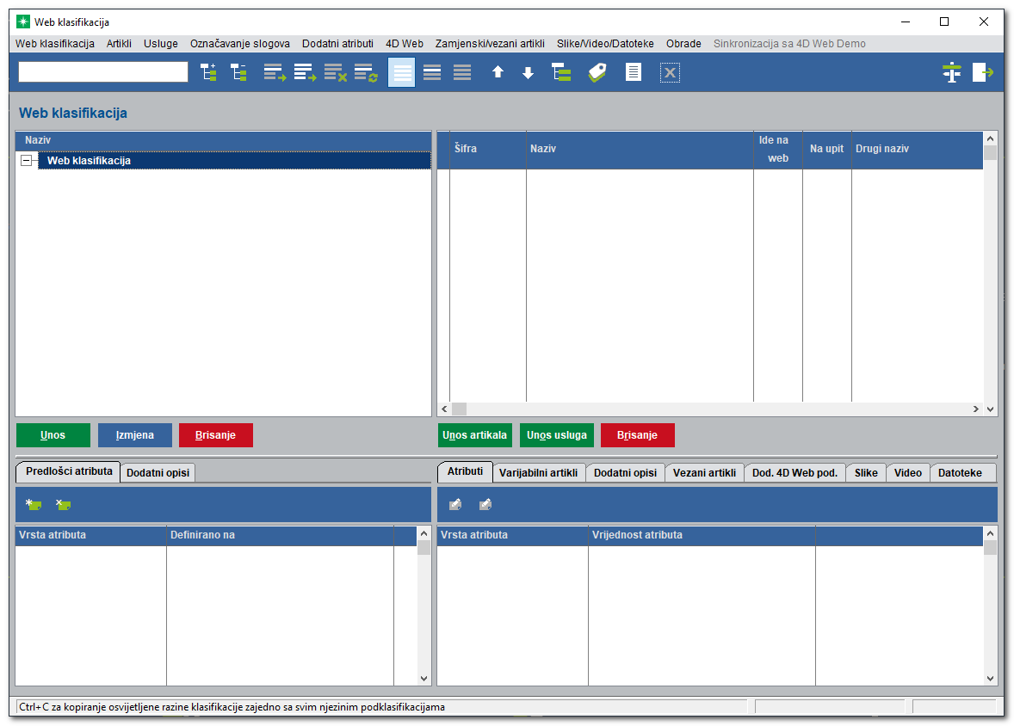The width and height of the screenshot is (1014, 726).
Task: Collapse the Web klasifikacija tree node
Action: click(27, 161)
